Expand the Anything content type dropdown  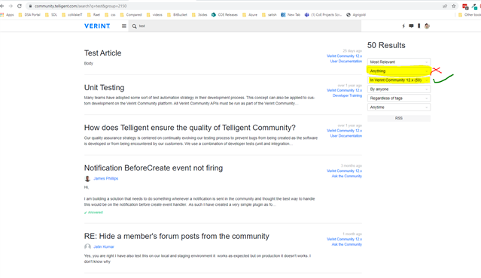[399, 71]
